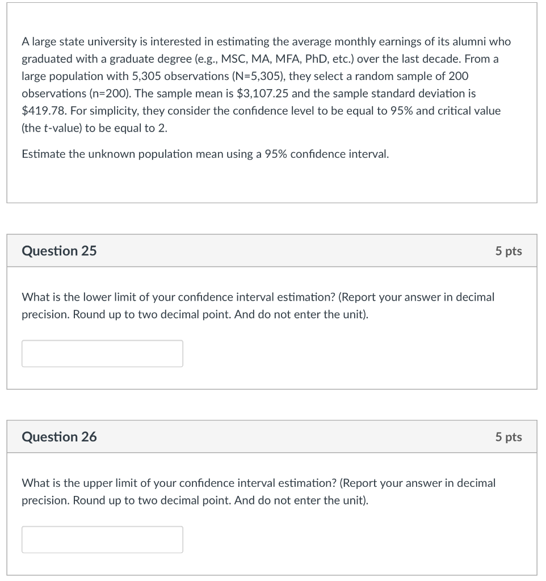Click the 5 pts label for Question 25
This screenshot has width=546, height=581.
coord(509,251)
